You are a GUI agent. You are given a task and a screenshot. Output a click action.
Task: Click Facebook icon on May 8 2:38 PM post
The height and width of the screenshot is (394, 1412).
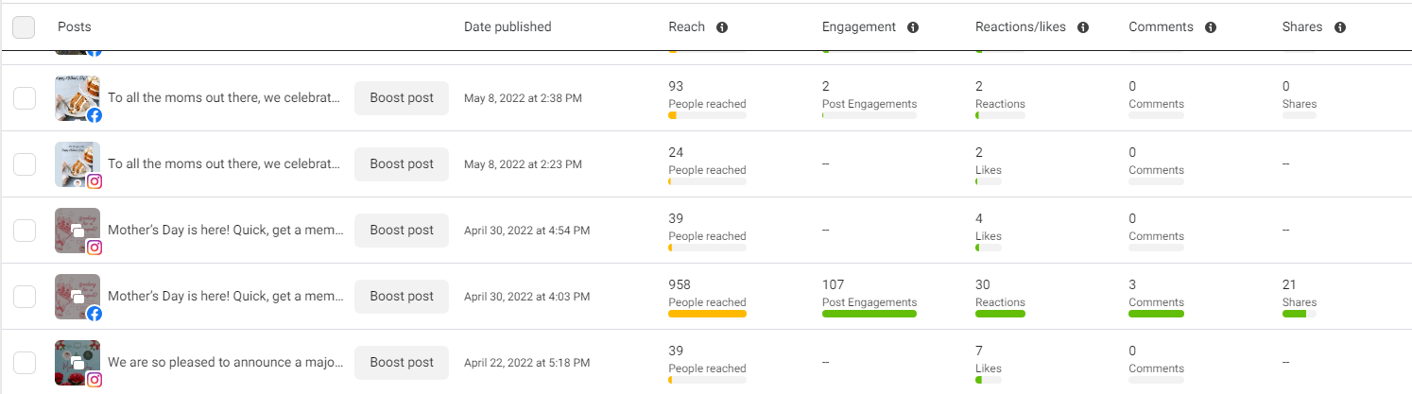click(95, 115)
